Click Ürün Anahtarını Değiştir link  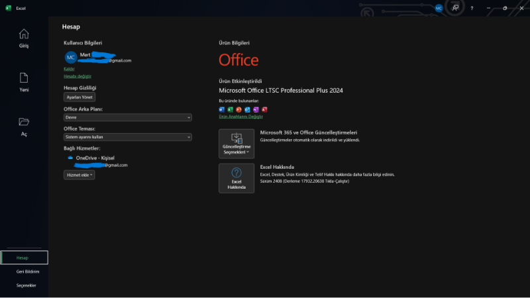(x=240, y=117)
